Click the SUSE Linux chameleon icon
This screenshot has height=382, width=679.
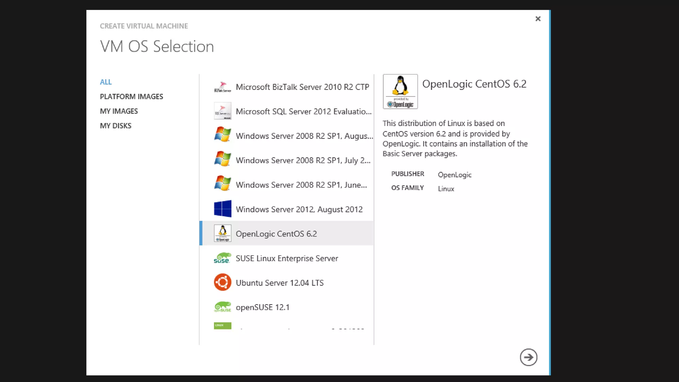click(x=222, y=258)
